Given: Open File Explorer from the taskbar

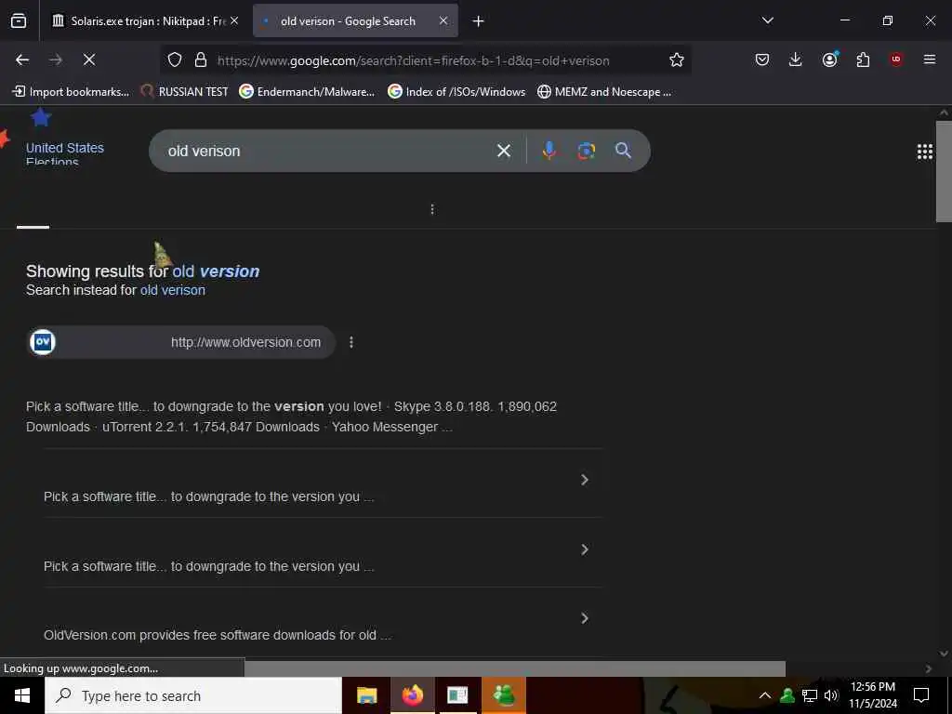Looking at the screenshot, I should pyautogui.click(x=366, y=695).
